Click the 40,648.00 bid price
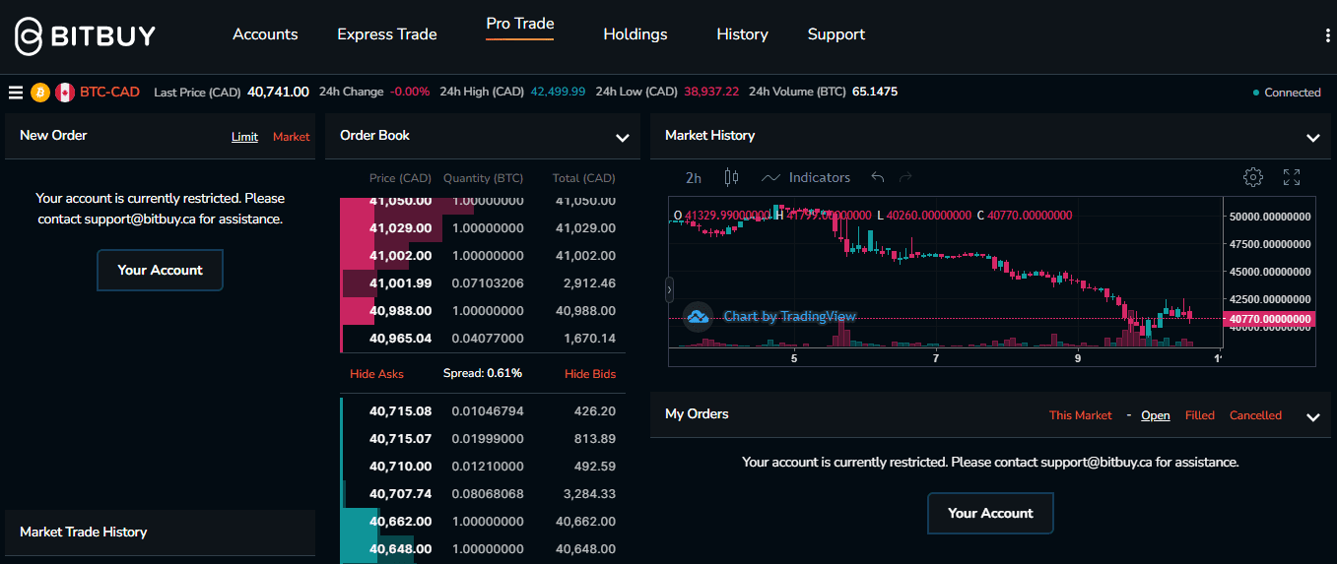Viewport: 1337px width, 564px height. pyautogui.click(x=400, y=548)
